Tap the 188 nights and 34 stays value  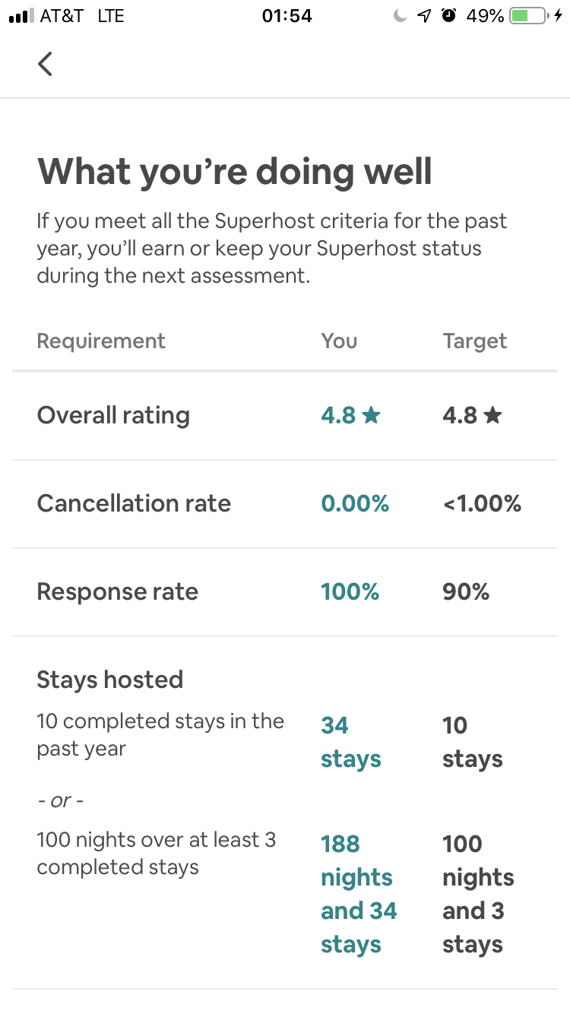click(359, 894)
